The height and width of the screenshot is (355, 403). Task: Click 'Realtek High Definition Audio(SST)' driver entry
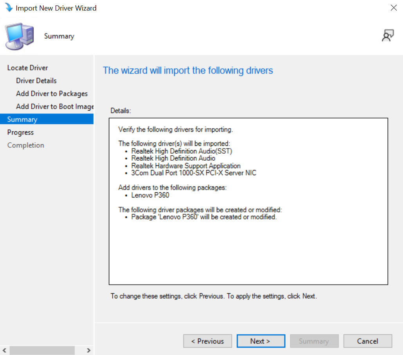[x=182, y=151]
